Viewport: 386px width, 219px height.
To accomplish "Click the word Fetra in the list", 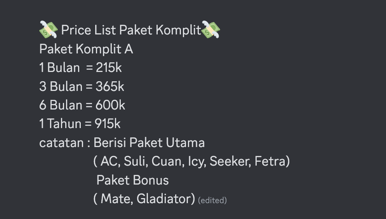I will (270, 161).
